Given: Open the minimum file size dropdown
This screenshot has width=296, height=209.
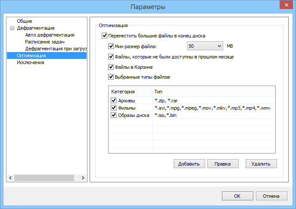Looking at the screenshot, I should [x=205, y=46].
